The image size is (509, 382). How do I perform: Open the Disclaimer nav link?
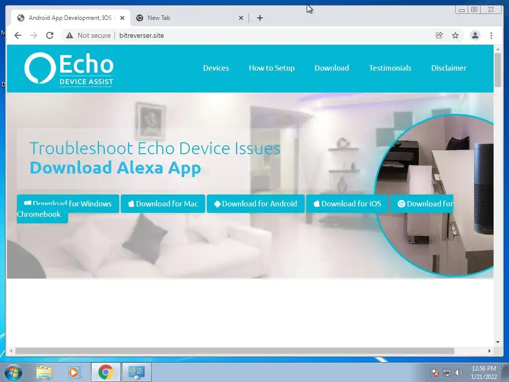(x=449, y=68)
